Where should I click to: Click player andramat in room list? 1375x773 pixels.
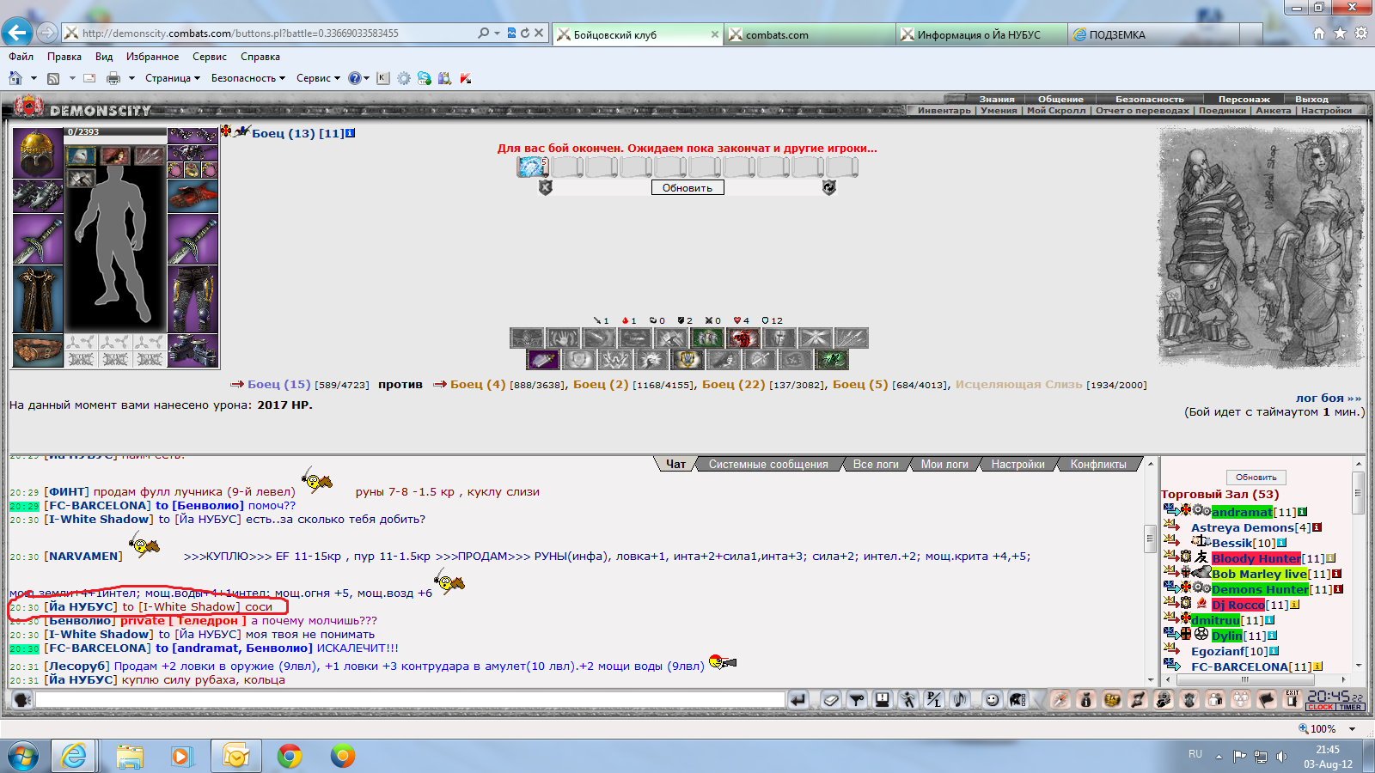[1242, 512]
